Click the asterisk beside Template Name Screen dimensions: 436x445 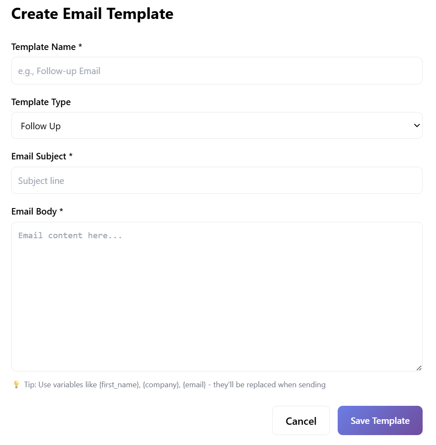[x=80, y=47]
